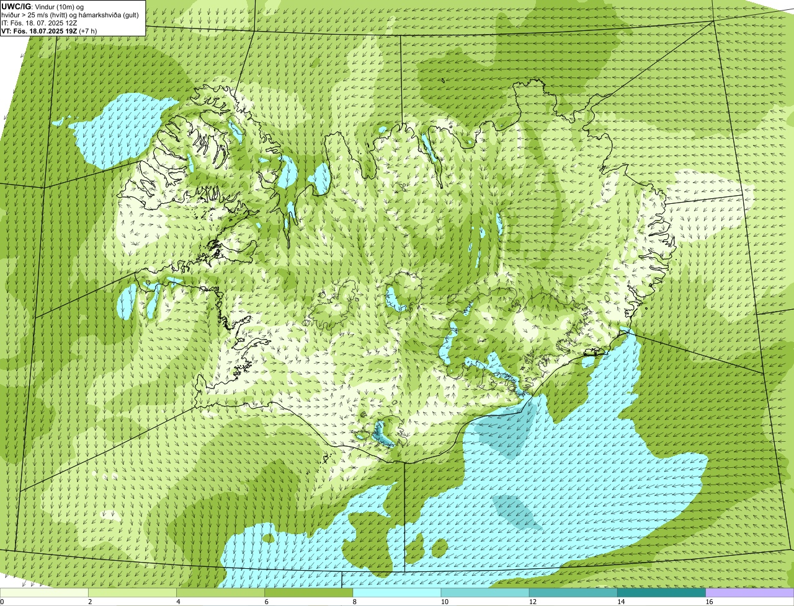The image size is (794, 606).
Task: Click the 8–10 m/s light cyan legend swatch
Action: click(397, 592)
